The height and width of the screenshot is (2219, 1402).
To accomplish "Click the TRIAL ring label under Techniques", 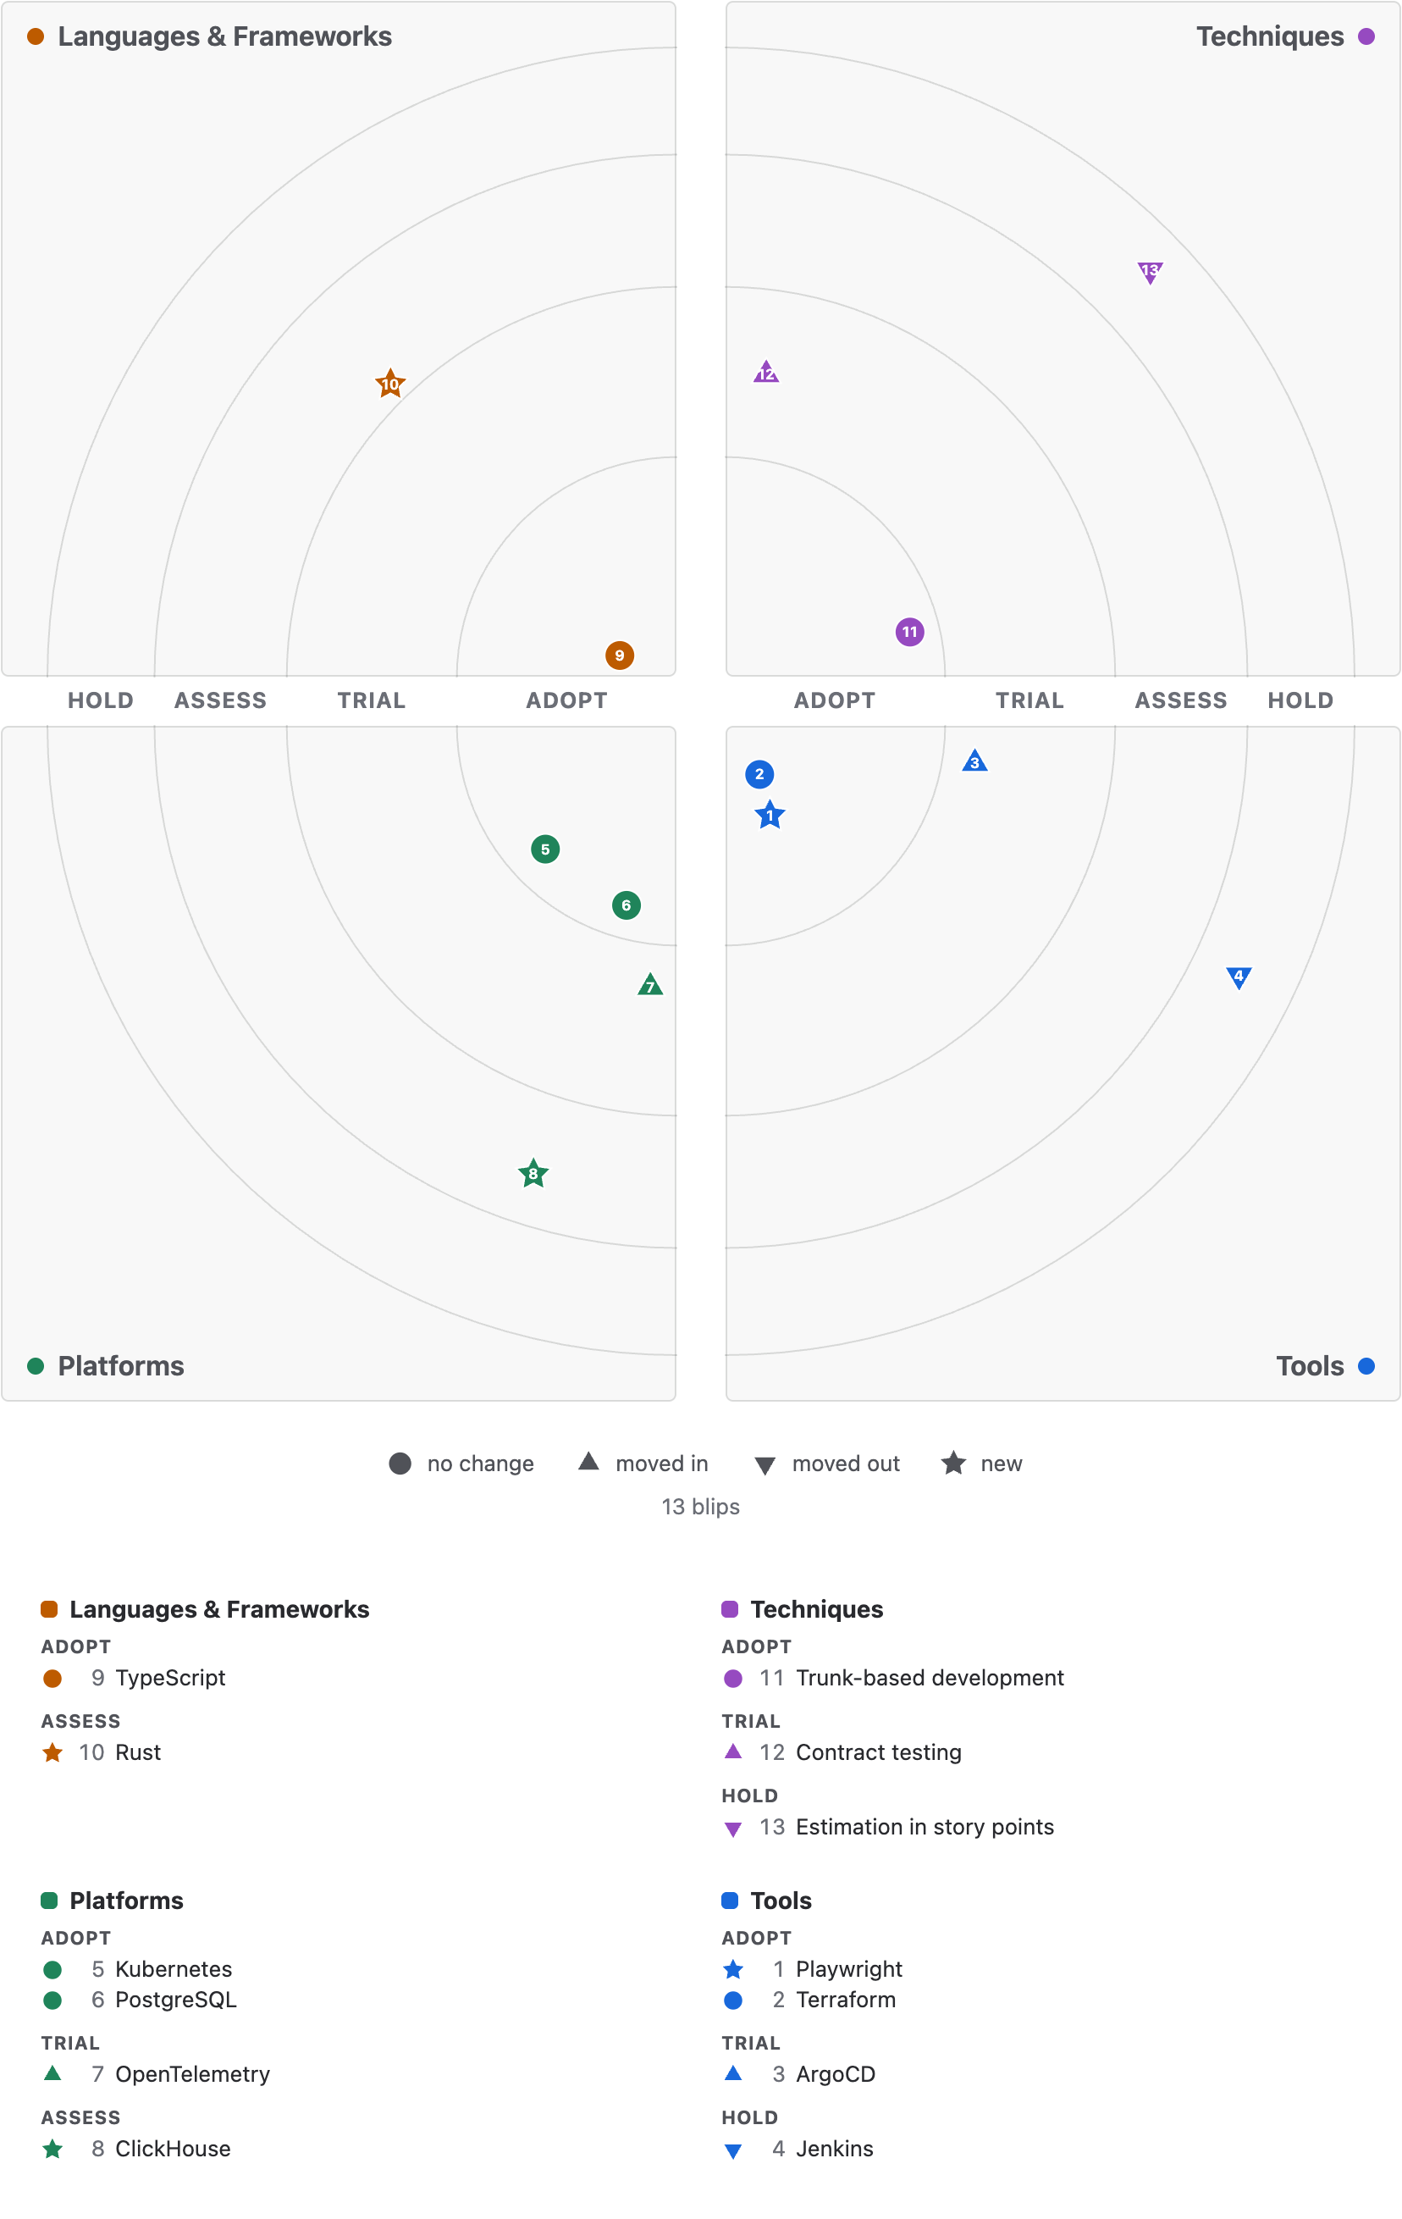I will (1029, 700).
